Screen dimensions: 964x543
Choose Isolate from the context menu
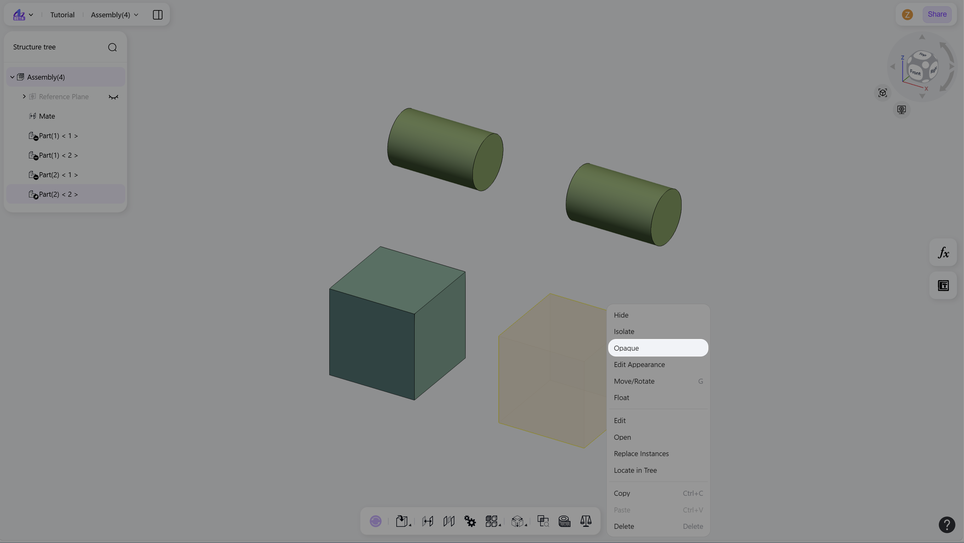point(658,331)
